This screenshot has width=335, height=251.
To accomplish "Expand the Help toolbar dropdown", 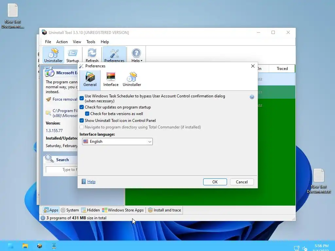I will pyautogui.click(x=136, y=55).
